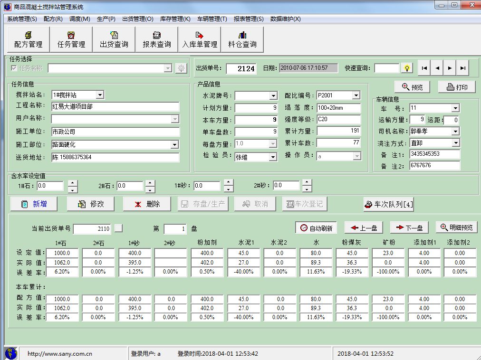
Task: Click the gear icon beside 任务名称 dropdown
Action: [181, 68]
